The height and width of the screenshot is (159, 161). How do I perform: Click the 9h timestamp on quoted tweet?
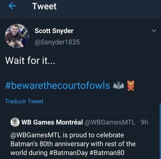point(145,122)
